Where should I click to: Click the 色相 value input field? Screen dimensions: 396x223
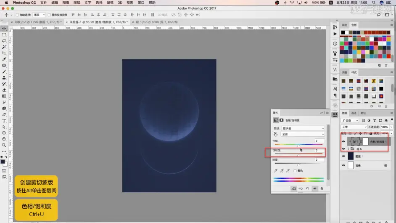[x=319, y=141]
